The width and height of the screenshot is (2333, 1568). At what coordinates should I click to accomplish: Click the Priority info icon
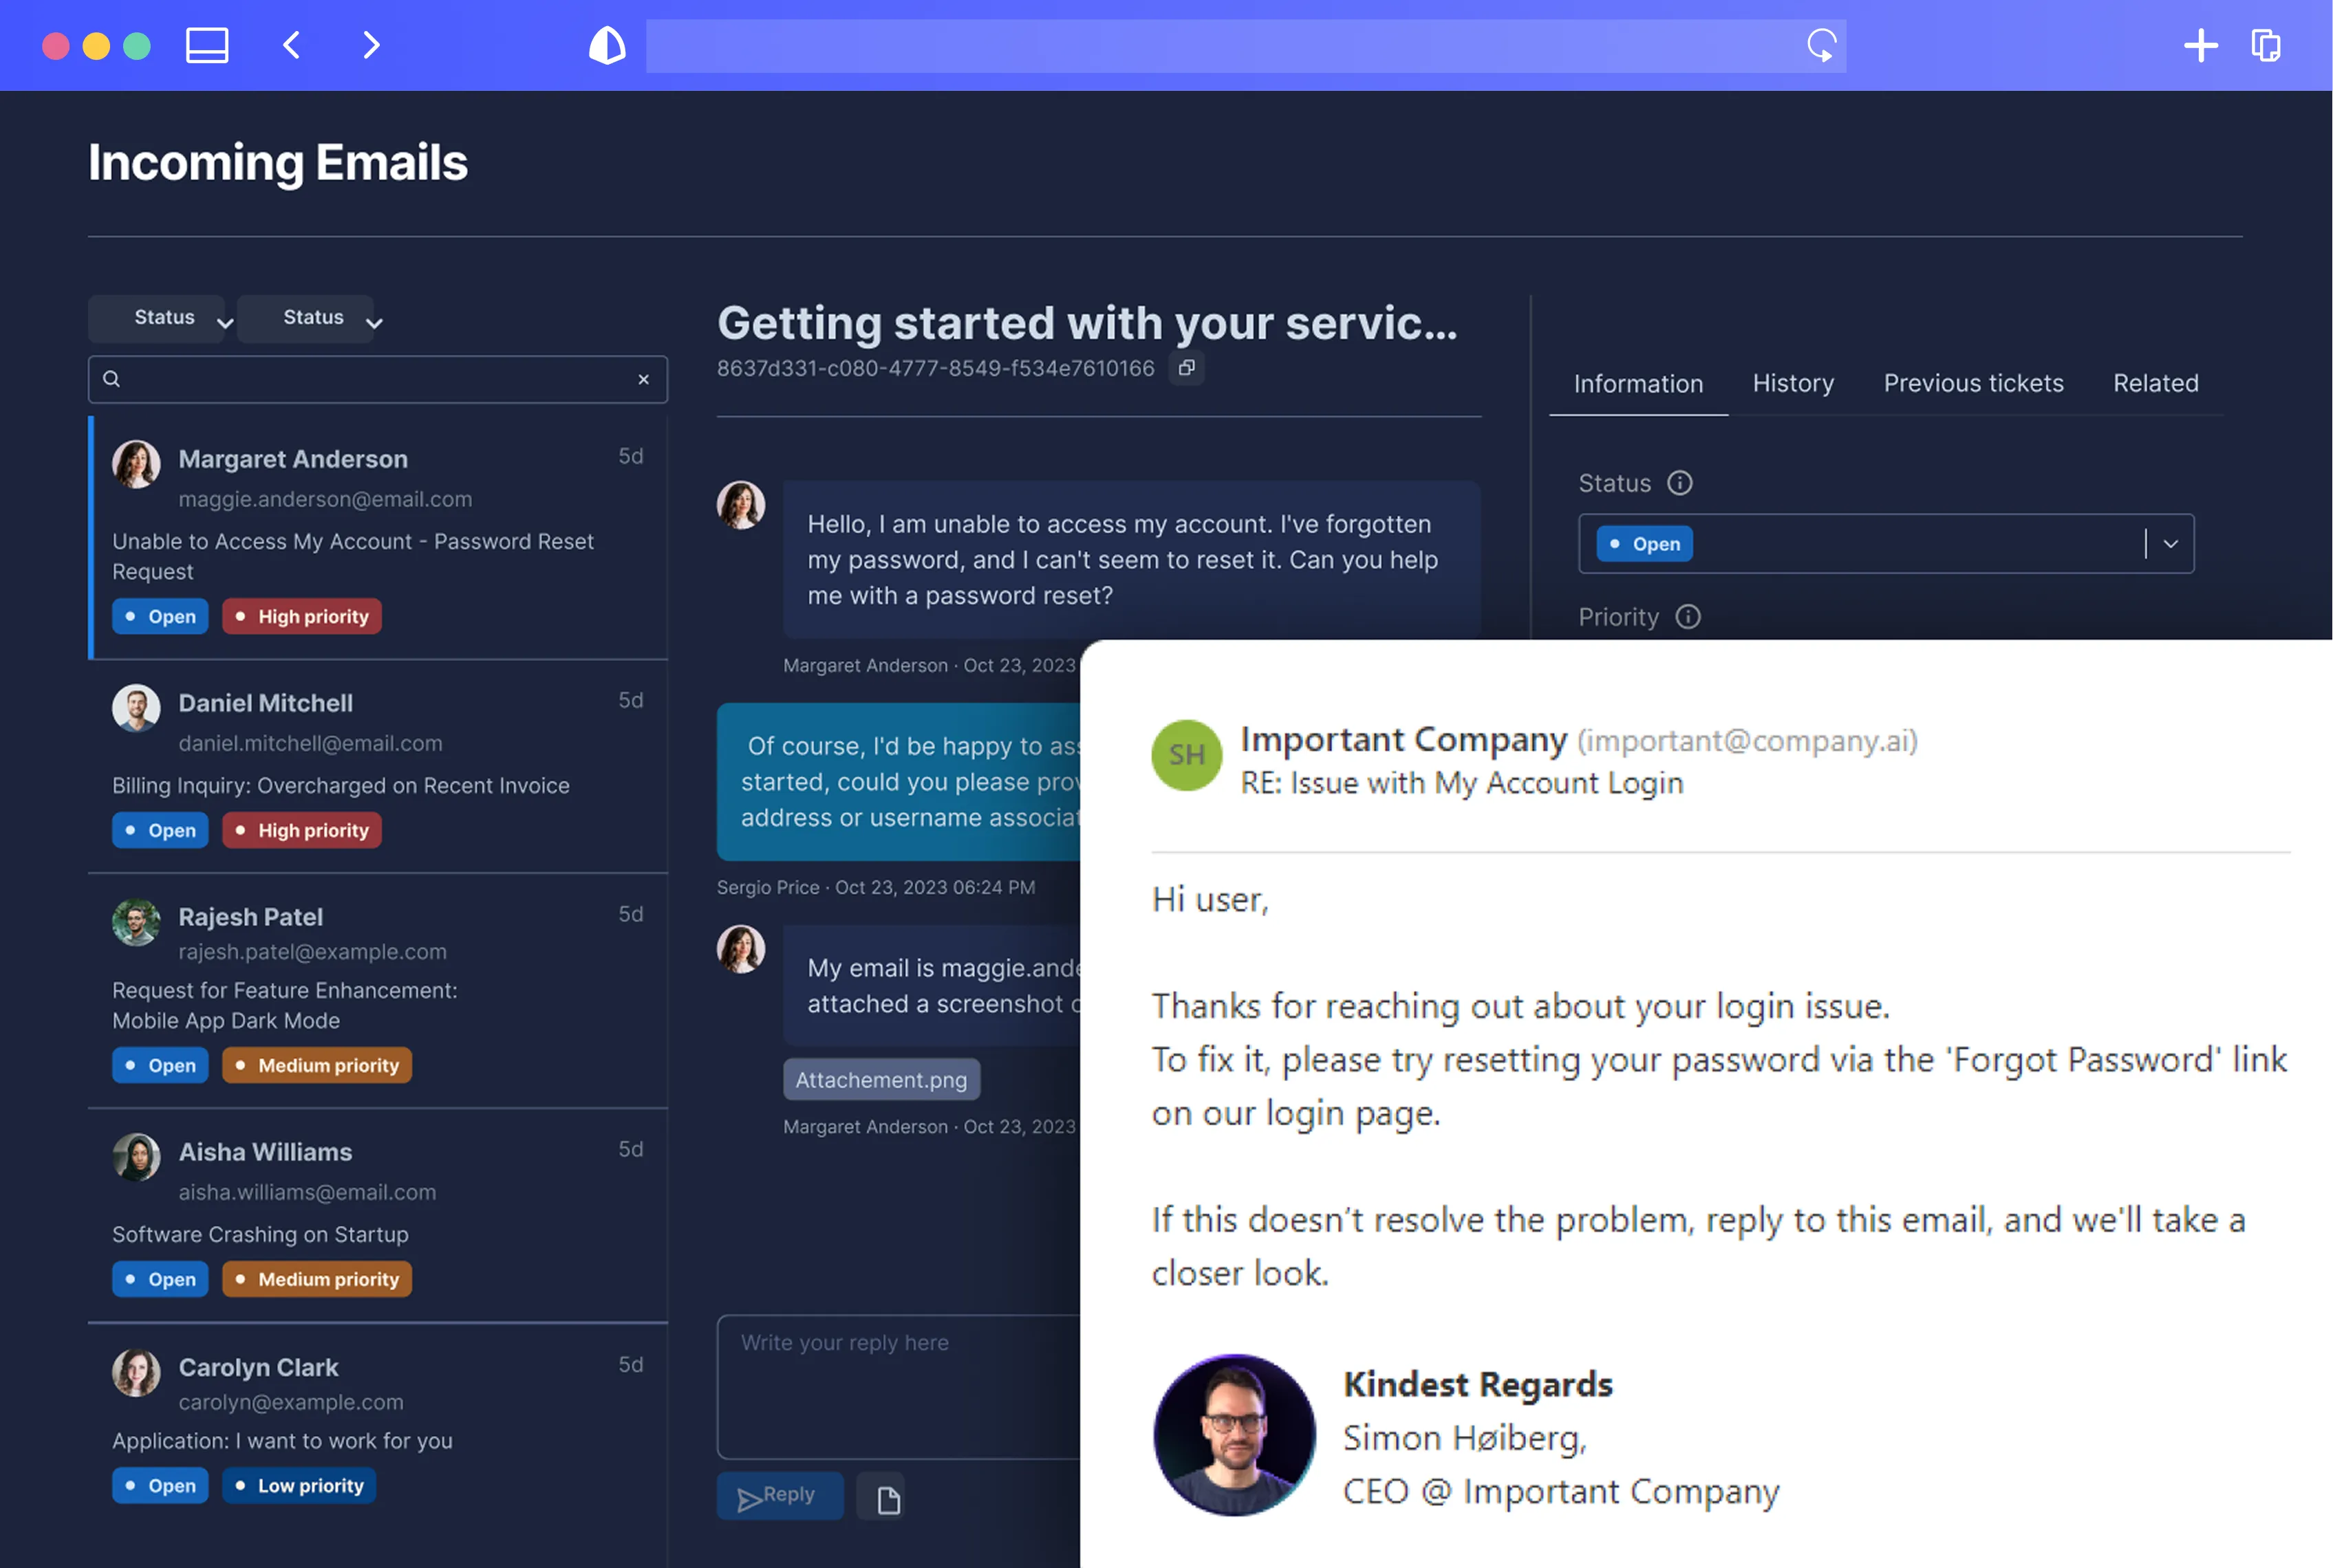(x=1688, y=617)
